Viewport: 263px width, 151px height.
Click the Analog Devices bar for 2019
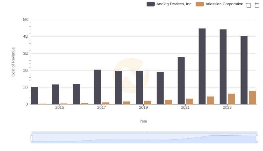[x=139, y=87]
